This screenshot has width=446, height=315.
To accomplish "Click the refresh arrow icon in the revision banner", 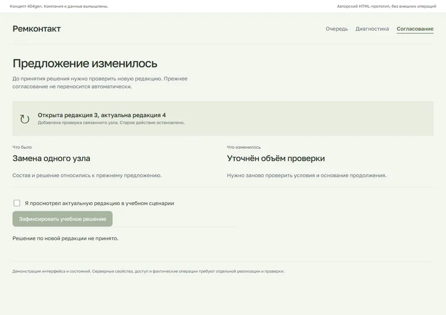I will (25, 119).
